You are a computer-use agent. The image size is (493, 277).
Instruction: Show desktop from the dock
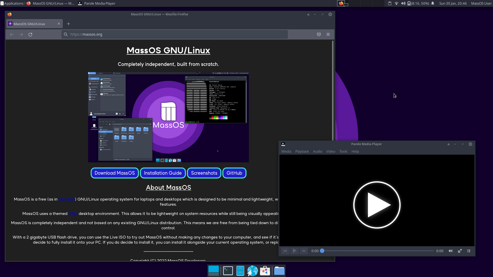tap(214, 271)
